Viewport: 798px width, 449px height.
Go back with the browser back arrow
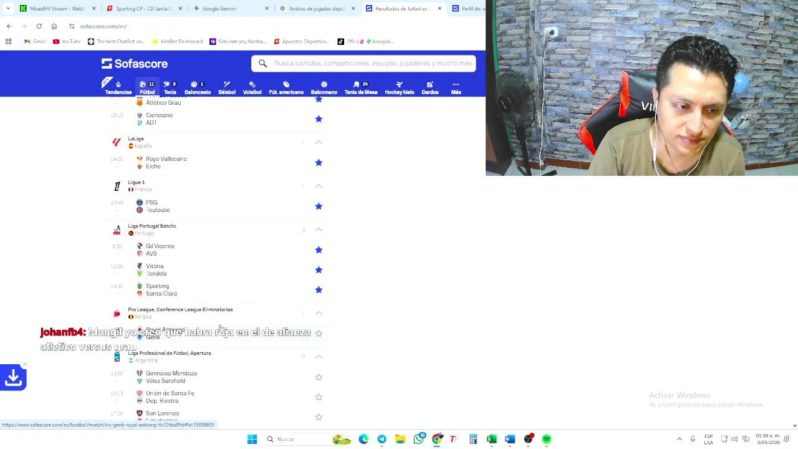(9, 26)
